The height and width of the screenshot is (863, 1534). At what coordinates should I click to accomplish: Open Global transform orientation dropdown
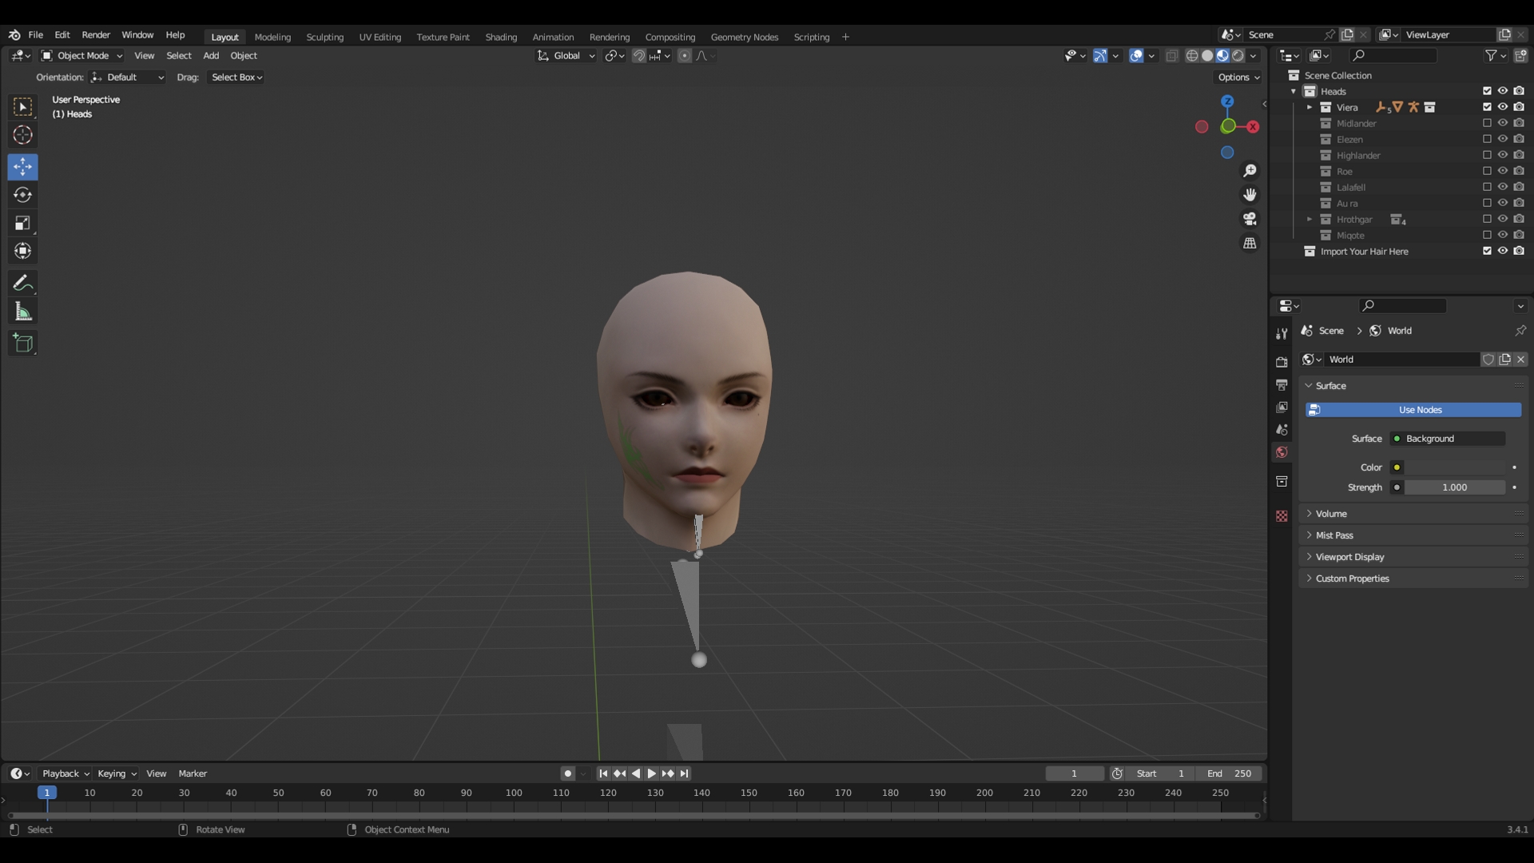click(x=566, y=56)
